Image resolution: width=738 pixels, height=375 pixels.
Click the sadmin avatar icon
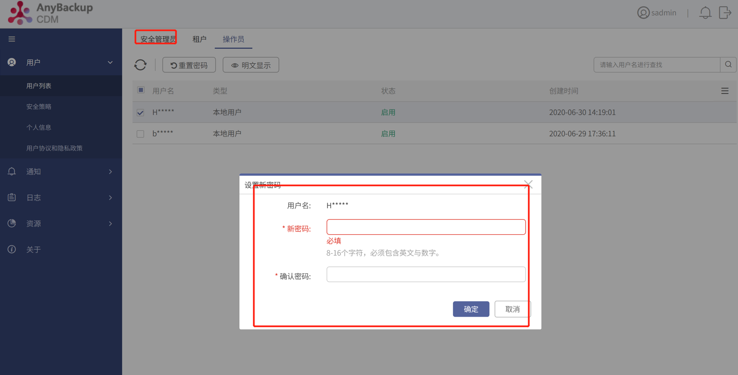pos(643,12)
